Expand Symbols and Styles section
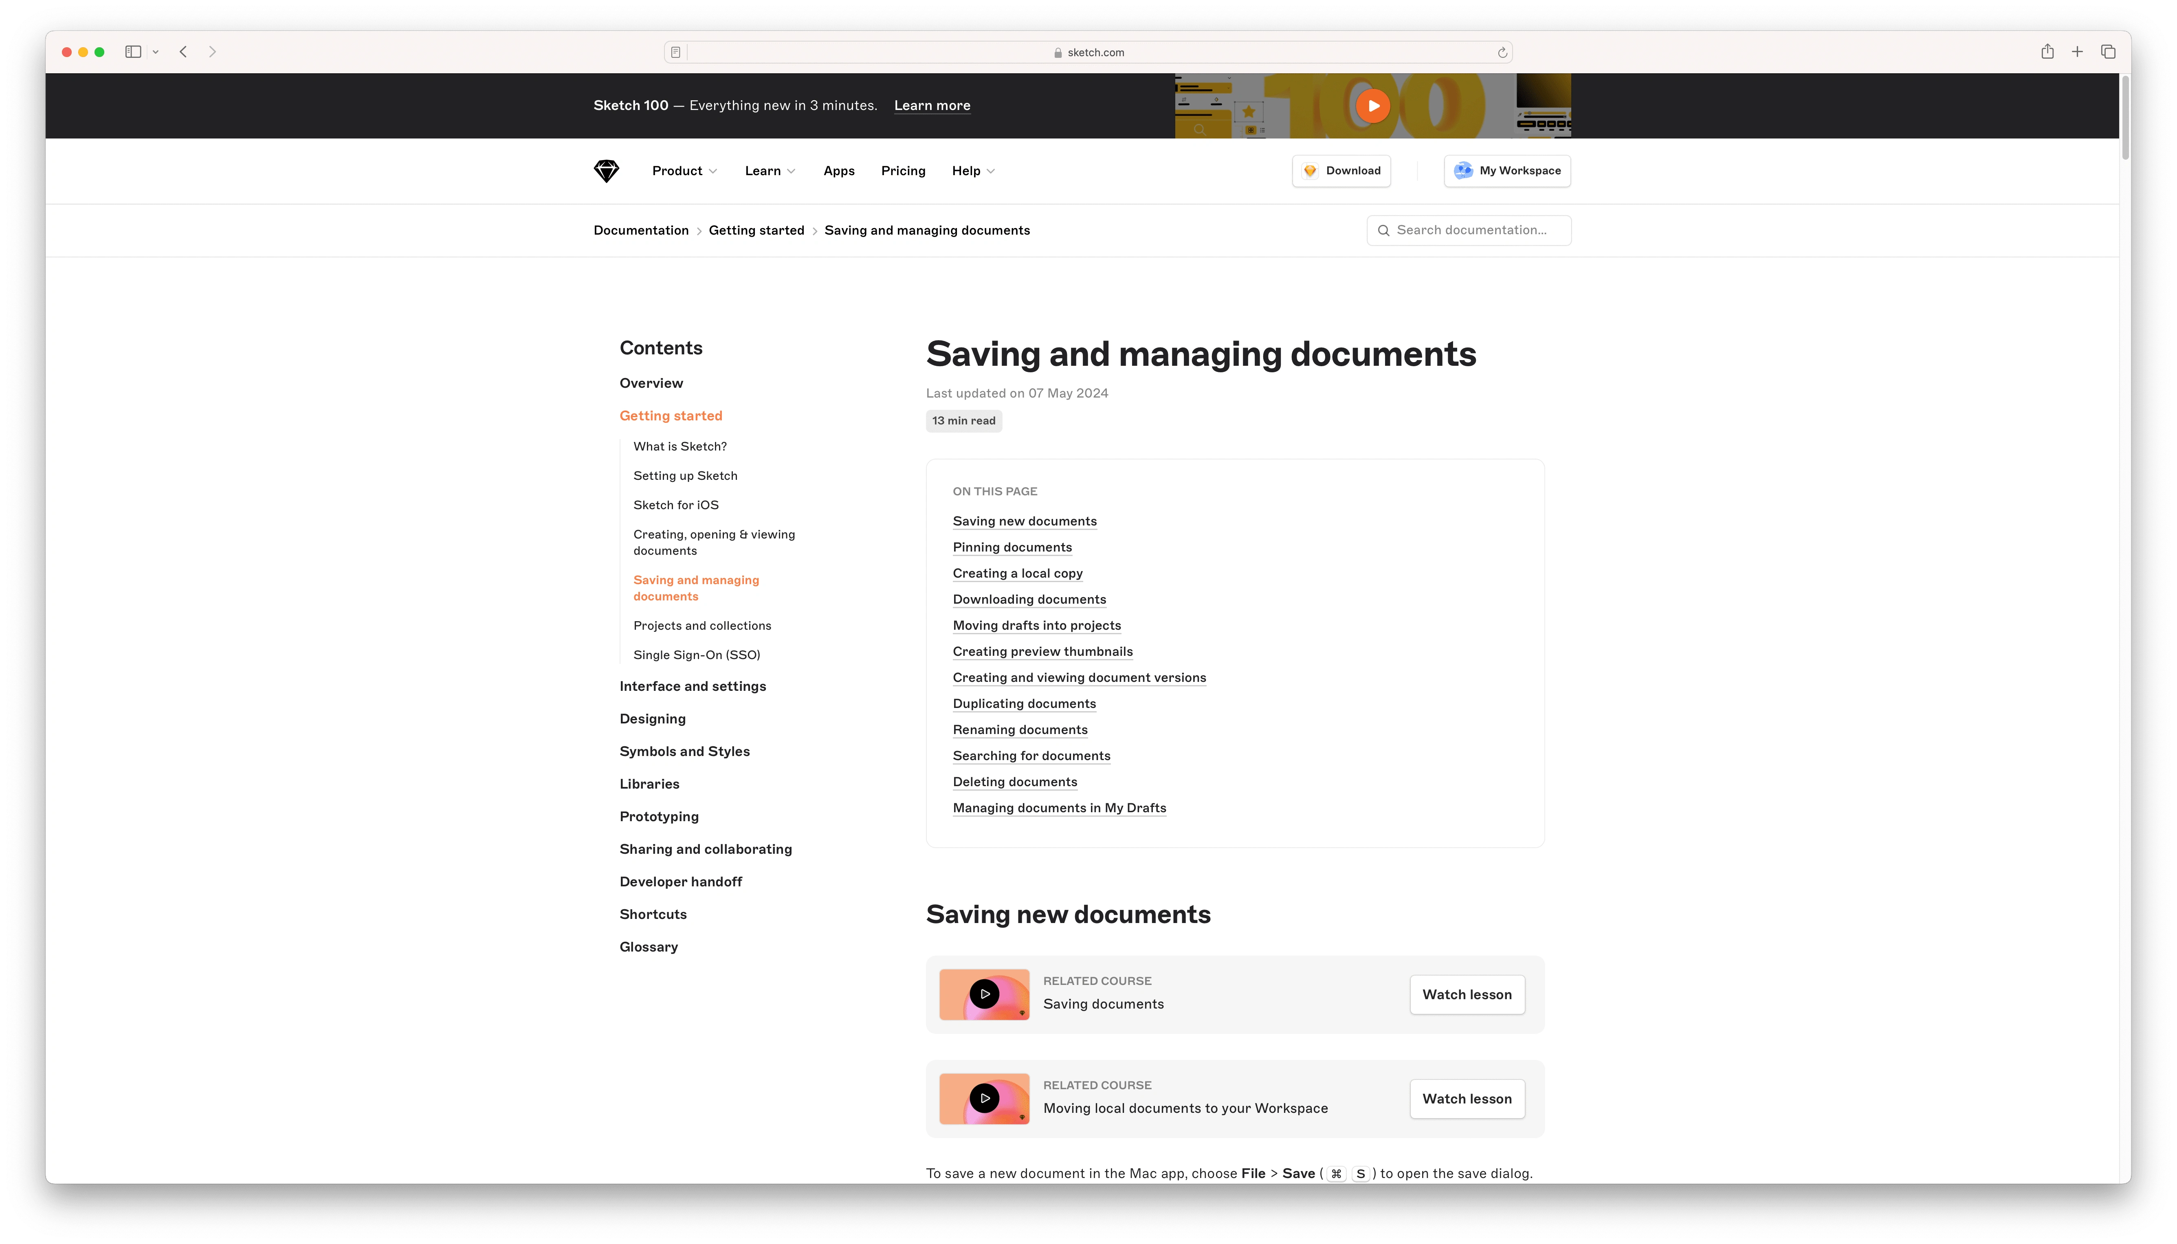This screenshot has width=2177, height=1244. [x=684, y=752]
